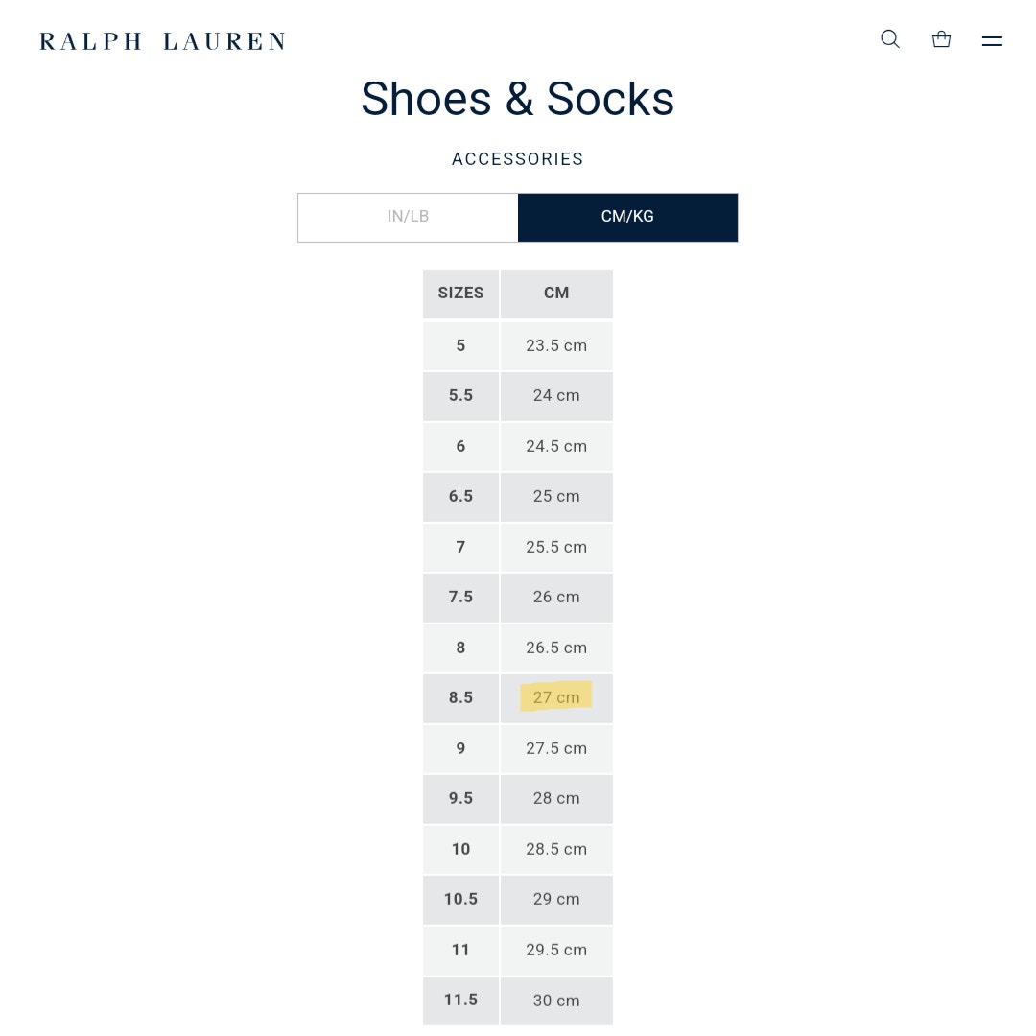Switch units to IN/LB
Viewport: 1036px width, 1036px height.
click(408, 218)
